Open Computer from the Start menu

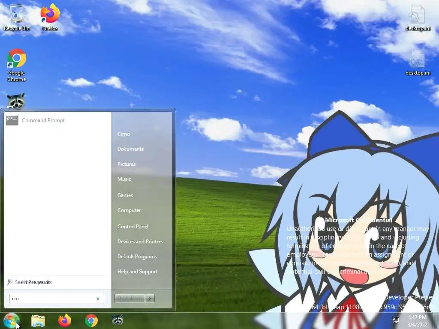coord(129,210)
